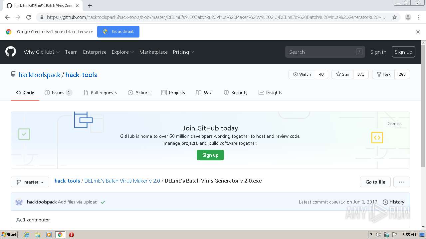Switch to the Security tab
The width and height of the screenshot is (426, 239).
(x=236, y=93)
